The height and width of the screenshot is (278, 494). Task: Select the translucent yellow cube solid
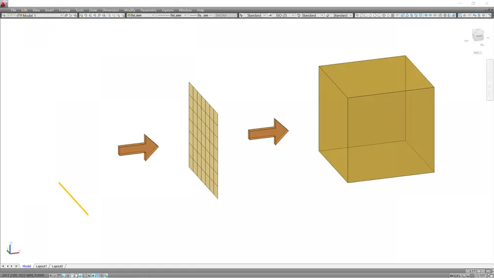click(x=376, y=119)
